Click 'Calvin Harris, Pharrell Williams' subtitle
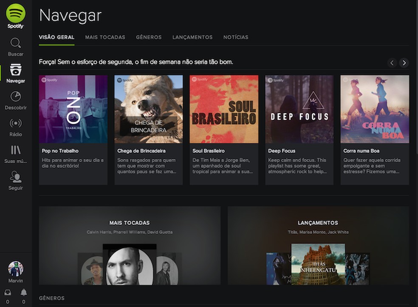The image size is (418, 307). point(130,232)
